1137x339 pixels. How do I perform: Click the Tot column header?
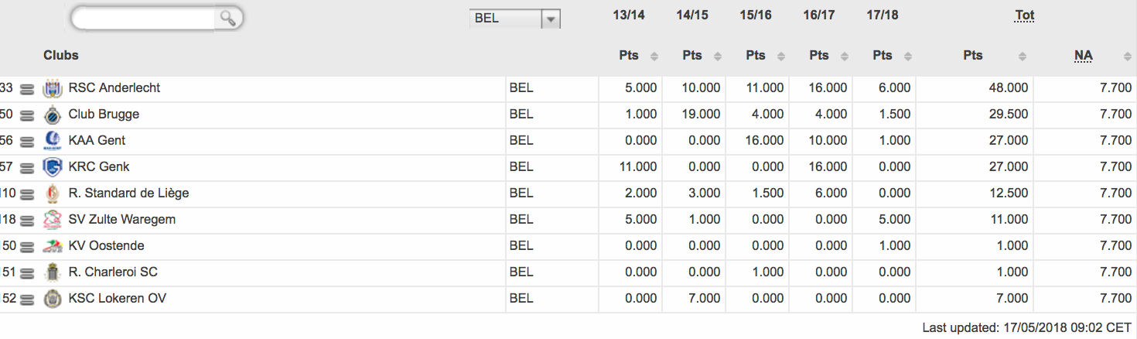point(1025,15)
